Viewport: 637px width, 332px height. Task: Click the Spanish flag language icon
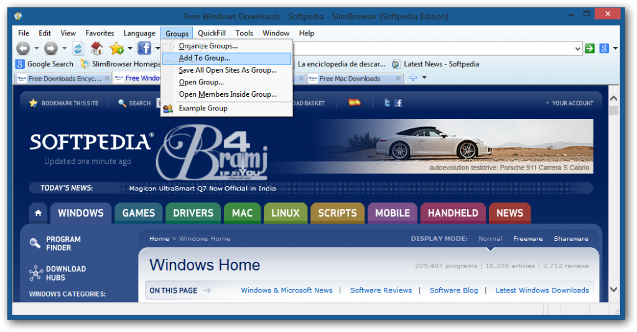[x=354, y=103]
